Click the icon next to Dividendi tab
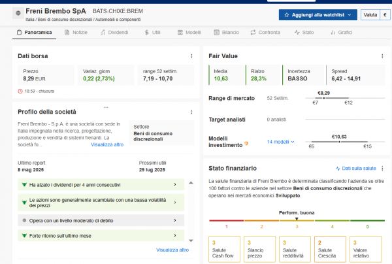The image size is (392, 264). (103, 33)
